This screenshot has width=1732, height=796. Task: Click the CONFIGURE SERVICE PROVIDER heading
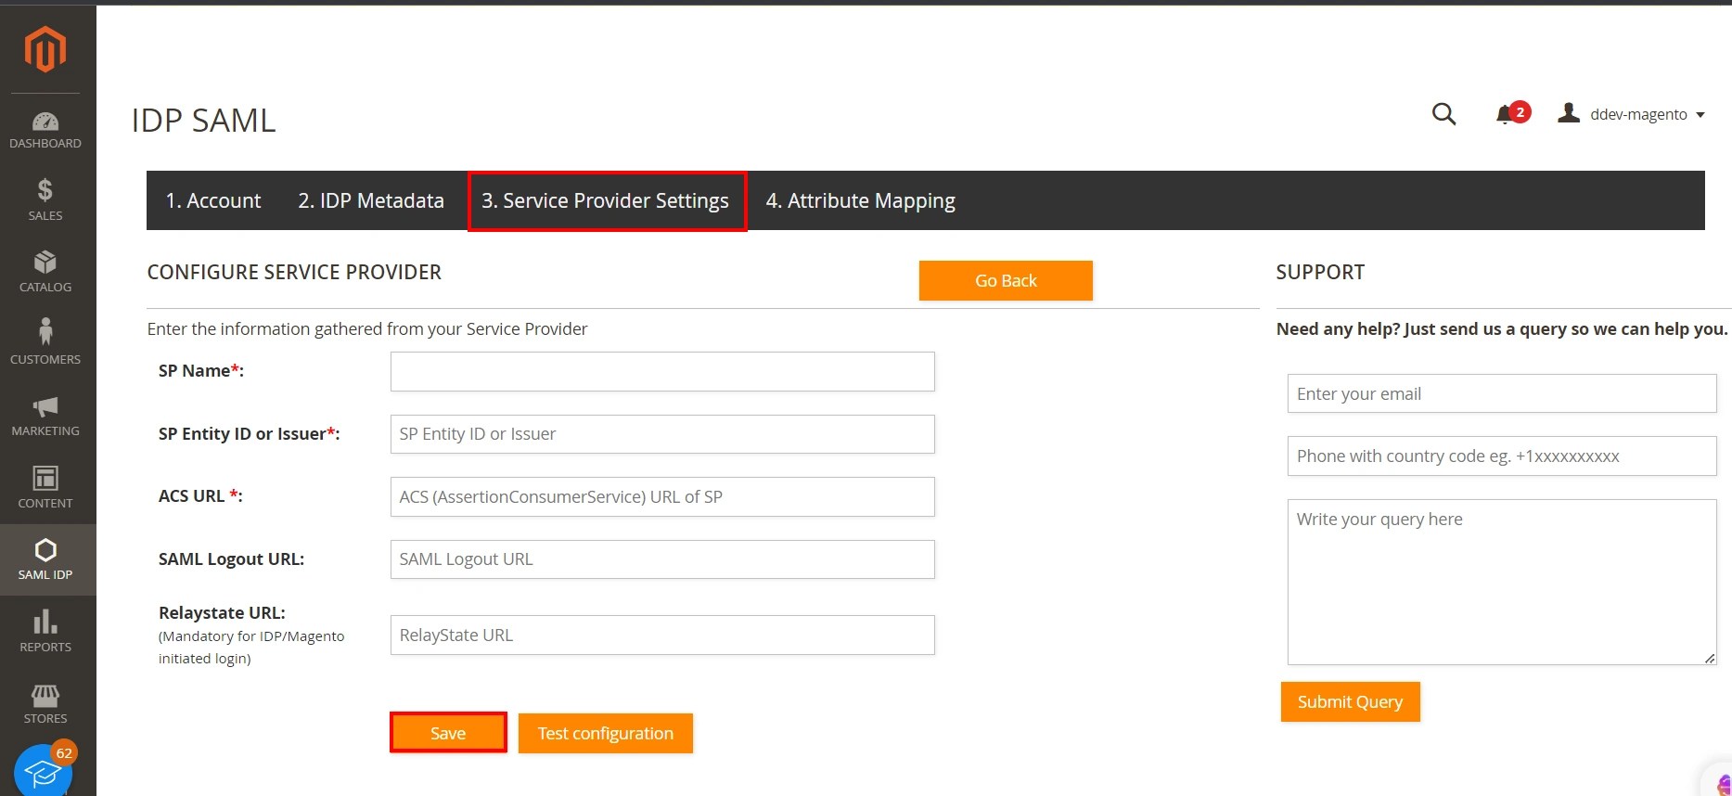[294, 272]
